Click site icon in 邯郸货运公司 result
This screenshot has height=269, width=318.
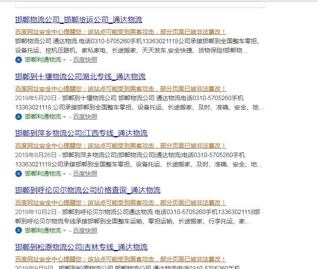[19, 60]
